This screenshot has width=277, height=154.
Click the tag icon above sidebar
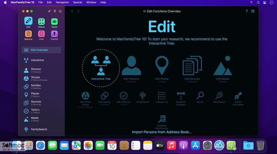point(50,11)
